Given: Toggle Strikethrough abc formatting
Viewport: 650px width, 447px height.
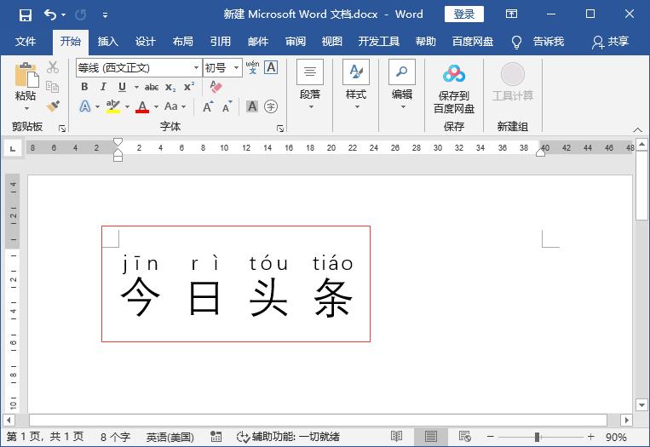Looking at the screenshot, I should [x=152, y=87].
